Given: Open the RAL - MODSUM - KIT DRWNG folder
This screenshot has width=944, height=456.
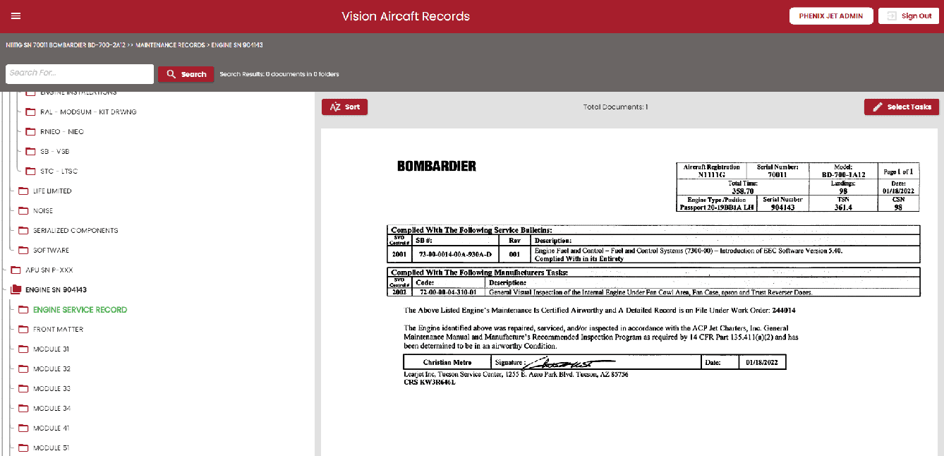Looking at the screenshot, I should point(88,112).
